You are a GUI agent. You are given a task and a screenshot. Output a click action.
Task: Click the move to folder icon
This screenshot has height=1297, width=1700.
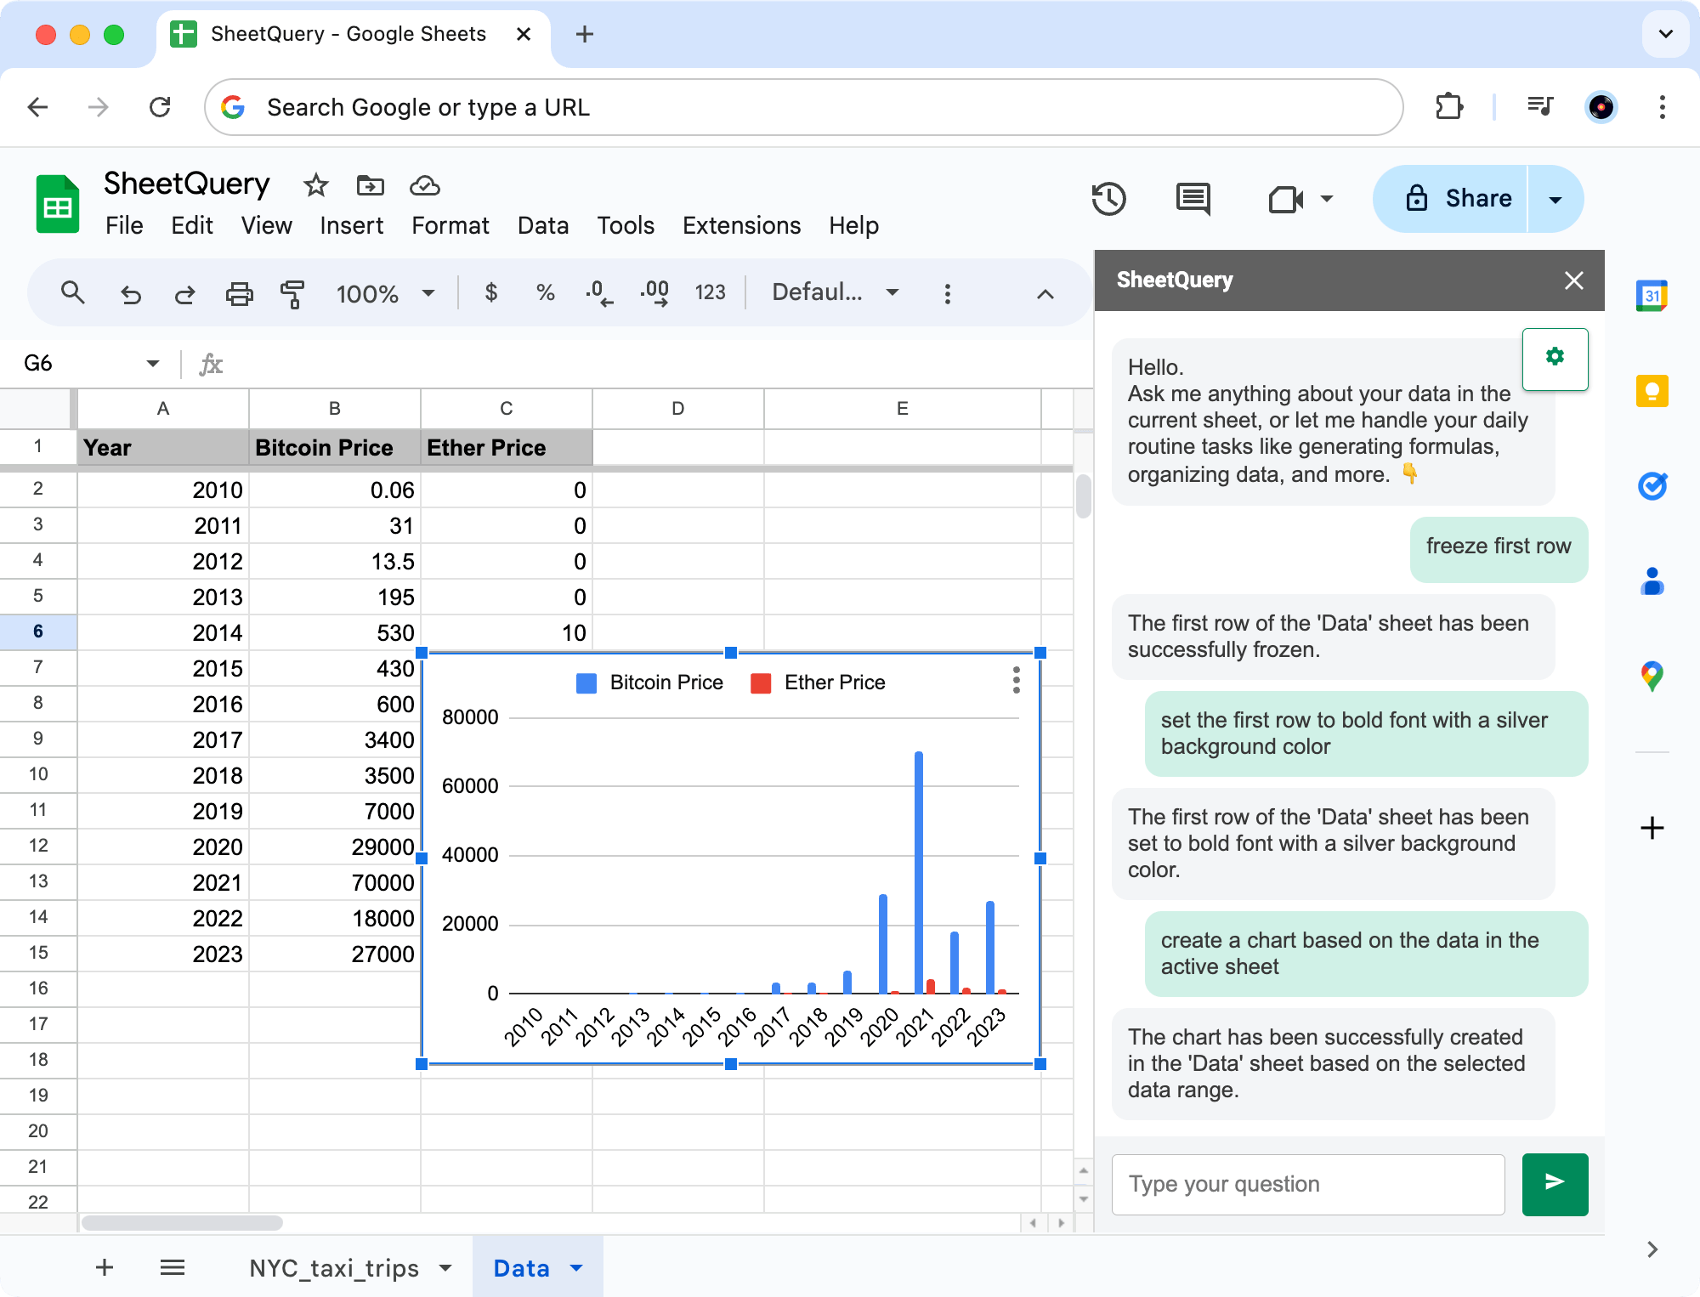[370, 184]
